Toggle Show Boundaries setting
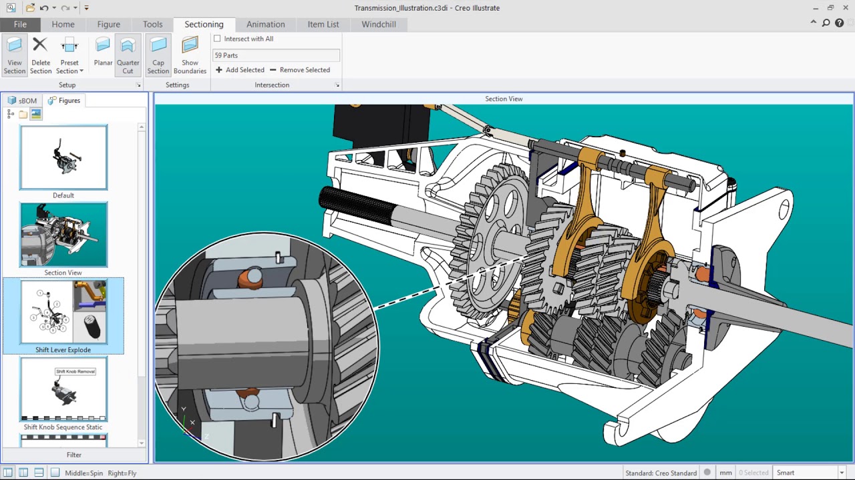Image resolution: width=855 pixels, height=480 pixels. click(x=190, y=55)
